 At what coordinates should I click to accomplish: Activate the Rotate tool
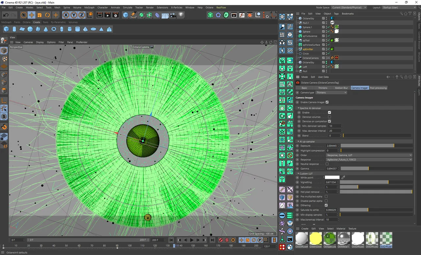[x=47, y=15]
